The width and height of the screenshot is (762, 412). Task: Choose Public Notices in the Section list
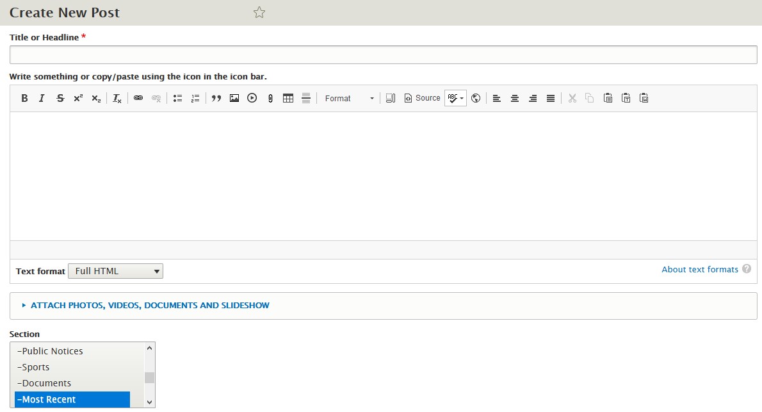53,351
